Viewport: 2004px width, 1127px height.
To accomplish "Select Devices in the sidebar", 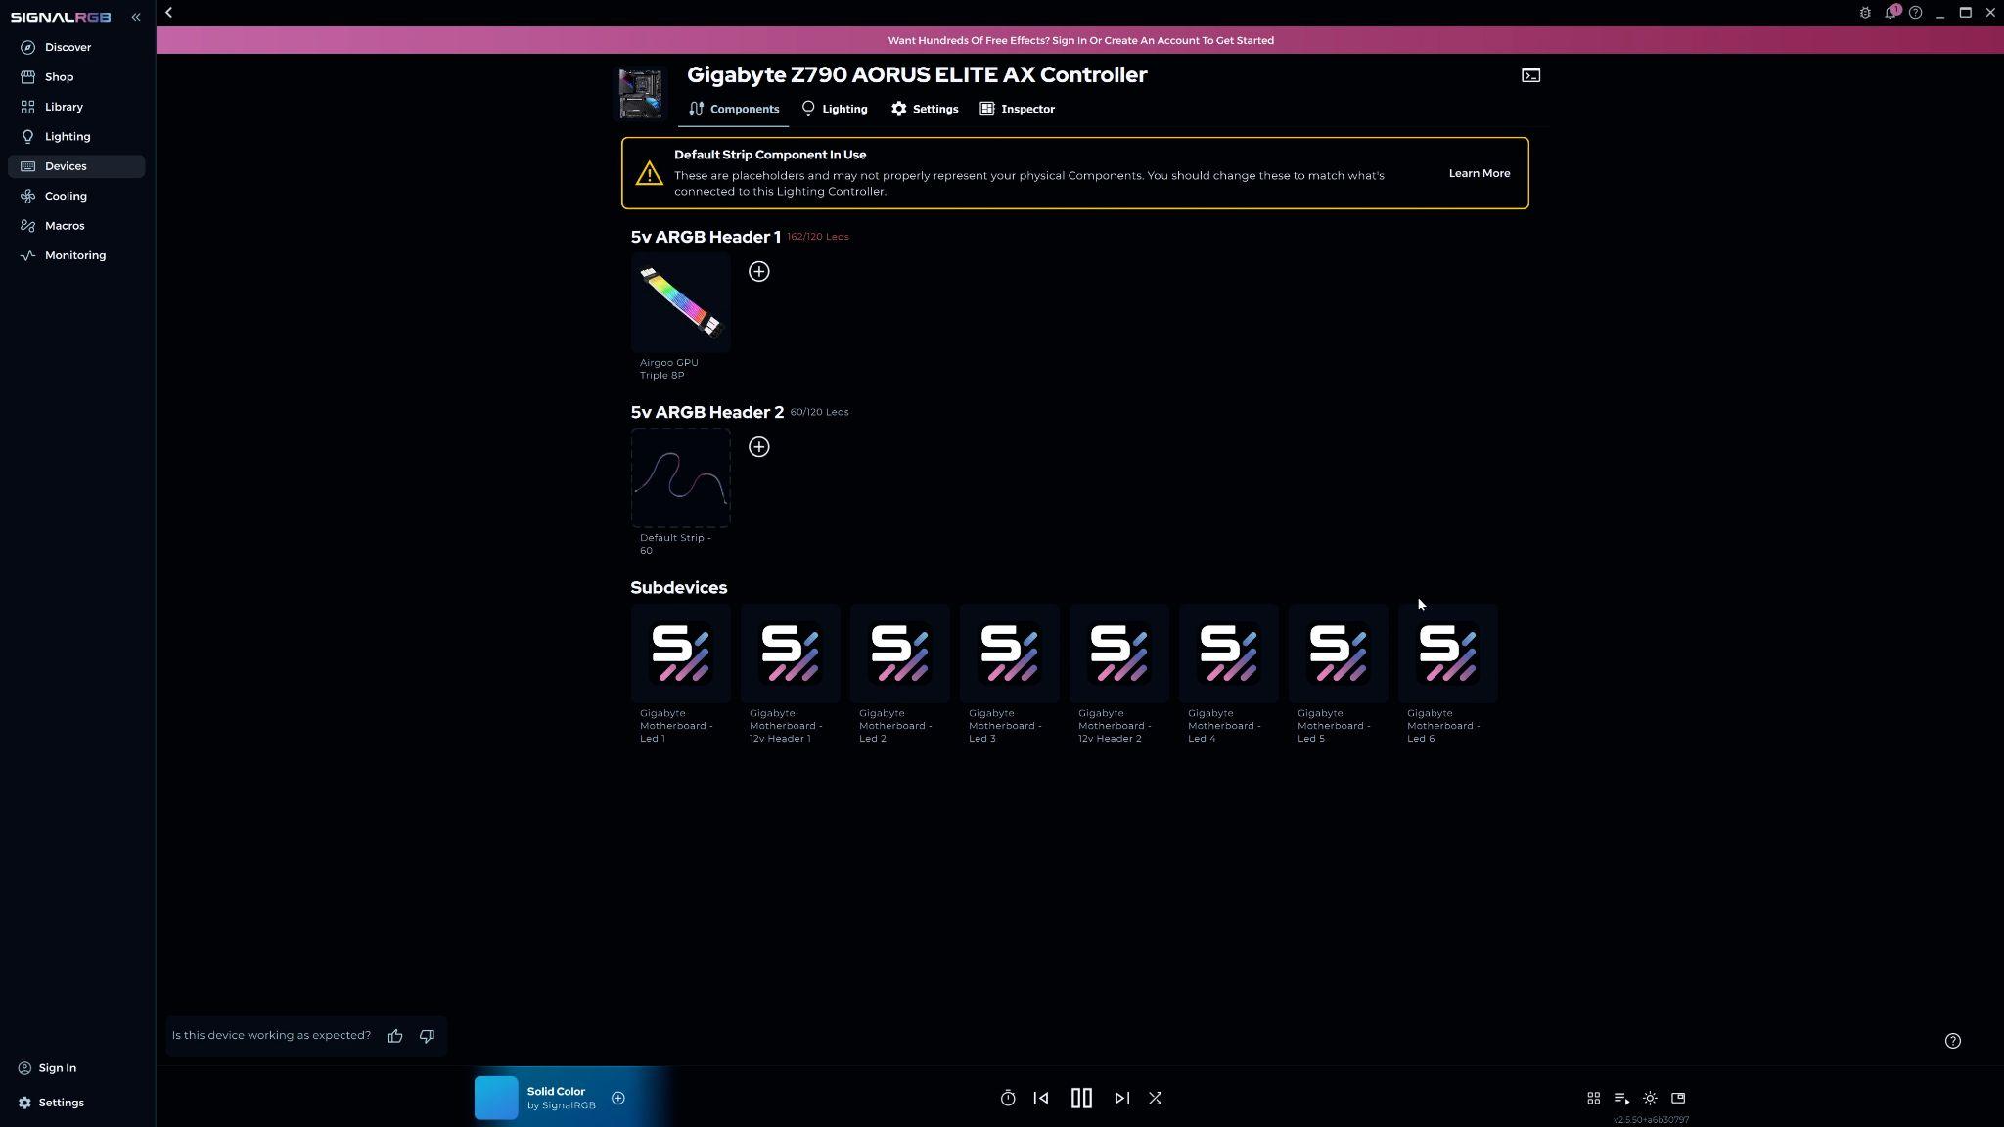I will click(x=76, y=166).
